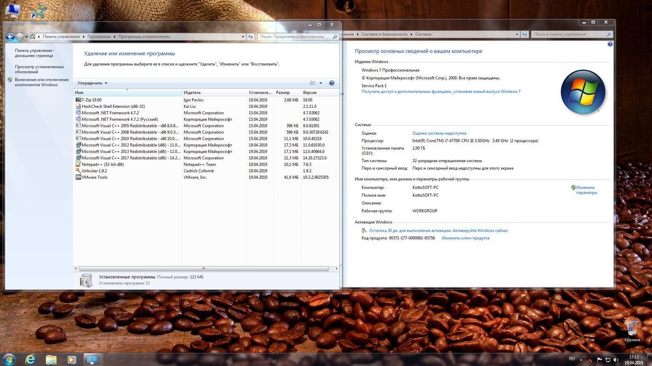The height and width of the screenshot is (366, 652).
Task: Launch Internet Explorer from taskbar
Action: click(30, 359)
